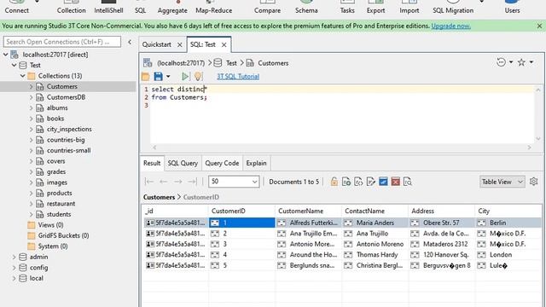Click the red delete document icon

point(395,182)
